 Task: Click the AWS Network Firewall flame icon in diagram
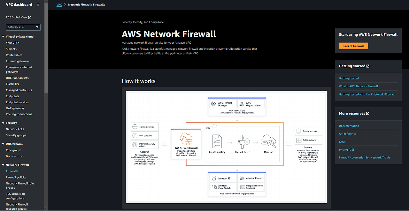[186, 138]
